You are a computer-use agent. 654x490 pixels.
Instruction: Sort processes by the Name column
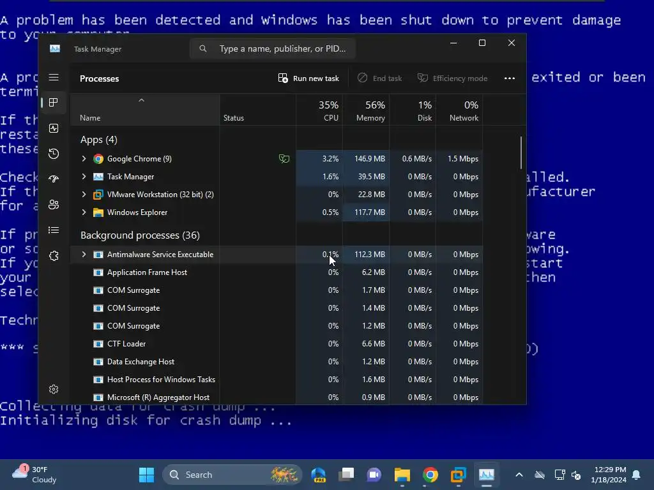click(x=144, y=110)
